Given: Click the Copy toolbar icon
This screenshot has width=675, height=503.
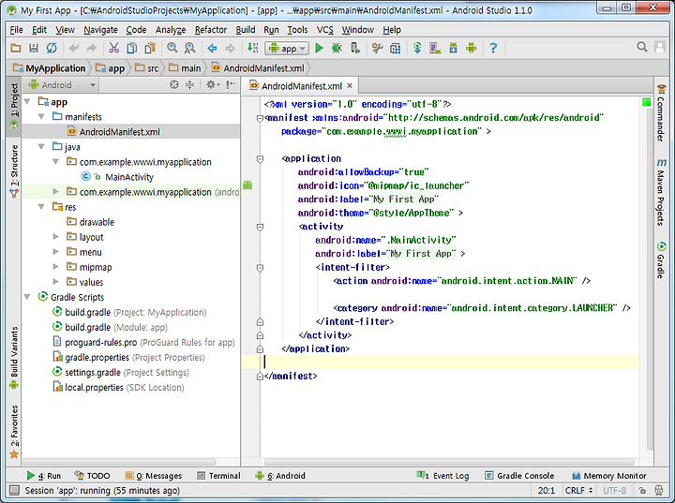Looking at the screenshot, I should (132, 48).
